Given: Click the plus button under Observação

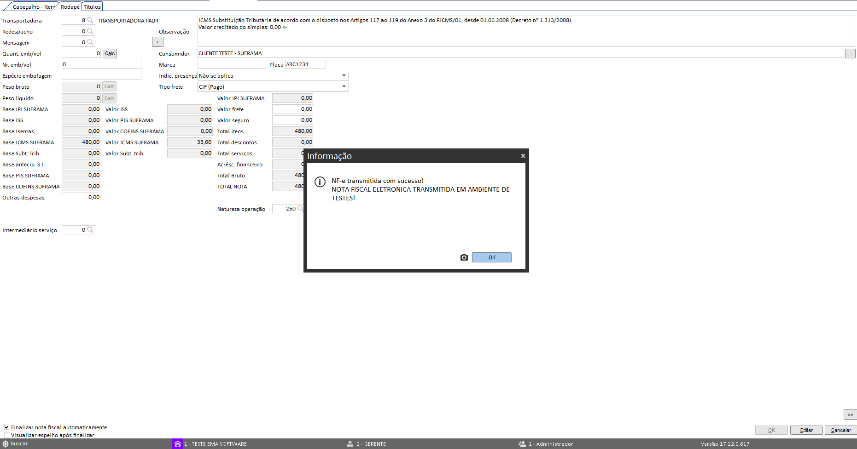Looking at the screenshot, I should 157,42.
